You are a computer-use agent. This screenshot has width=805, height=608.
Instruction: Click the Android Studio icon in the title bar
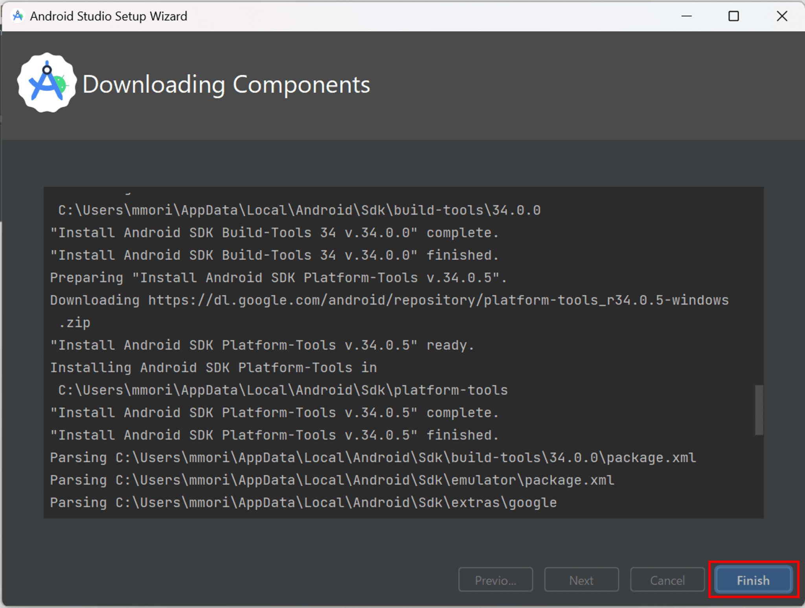[17, 16]
